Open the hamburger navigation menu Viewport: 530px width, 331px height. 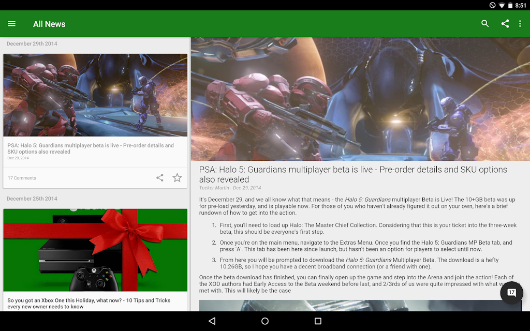[11, 24]
